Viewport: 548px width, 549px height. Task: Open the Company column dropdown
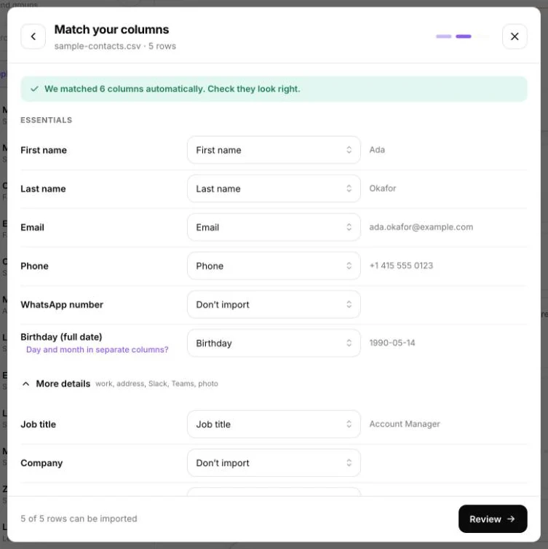pyautogui.click(x=274, y=463)
